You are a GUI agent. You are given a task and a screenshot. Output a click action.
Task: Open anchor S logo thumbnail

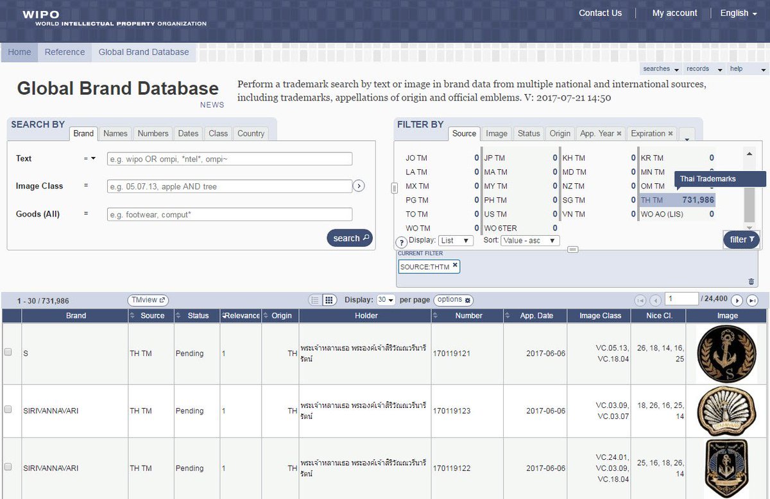point(728,353)
